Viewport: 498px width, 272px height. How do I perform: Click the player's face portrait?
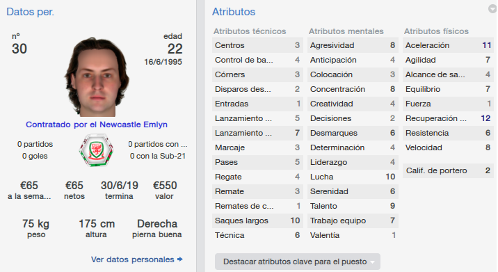pos(97,77)
